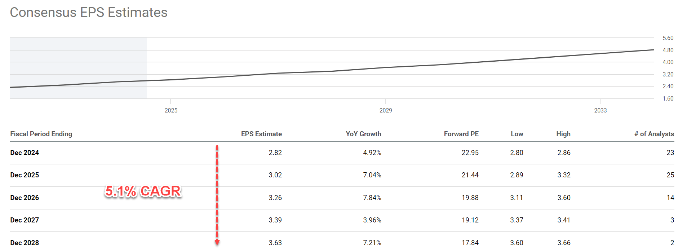The height and width of the screenshot is (252, 687).
Task: Click the 3.02 EPS estimate for Dec 2025
Action: click(275, 175)
